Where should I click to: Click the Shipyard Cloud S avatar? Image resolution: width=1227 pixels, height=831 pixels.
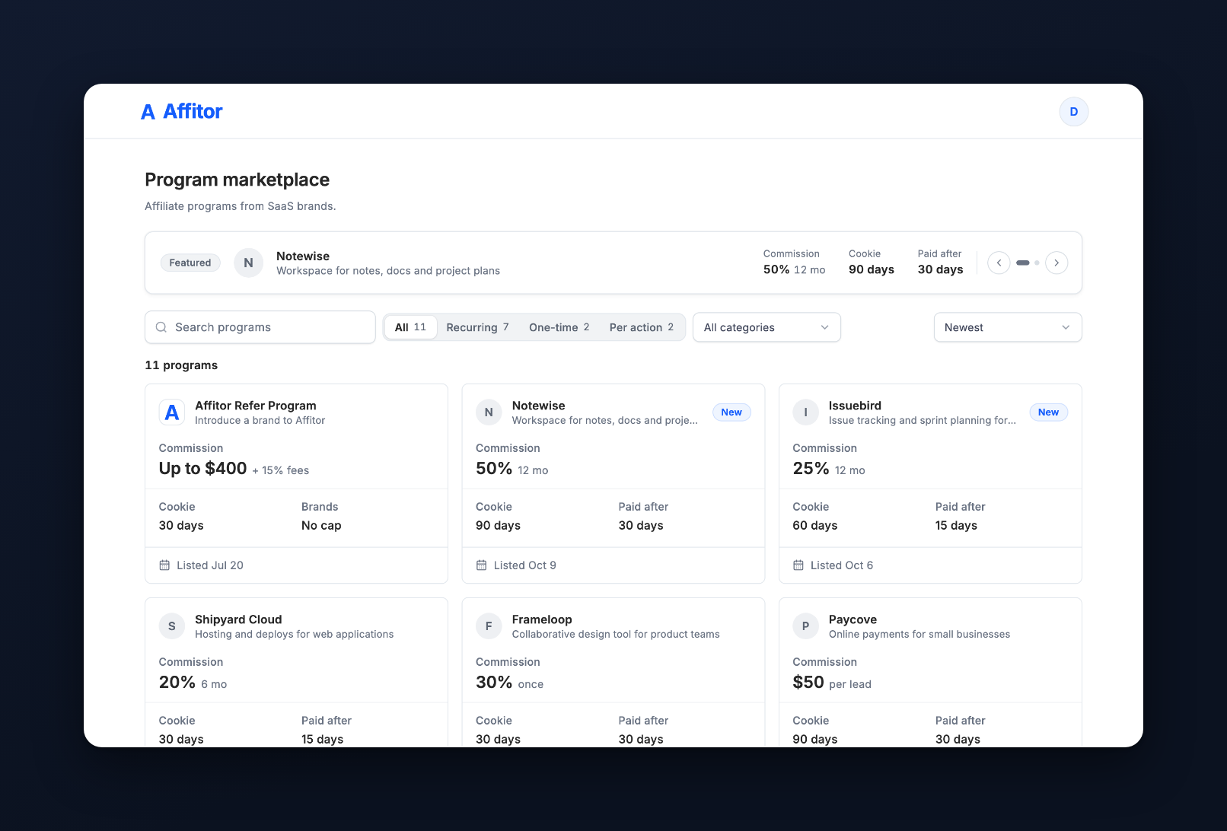tap(172, 626)
